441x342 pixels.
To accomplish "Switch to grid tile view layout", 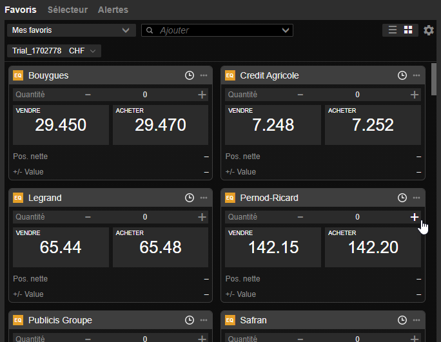I will (x=408, y=30).
